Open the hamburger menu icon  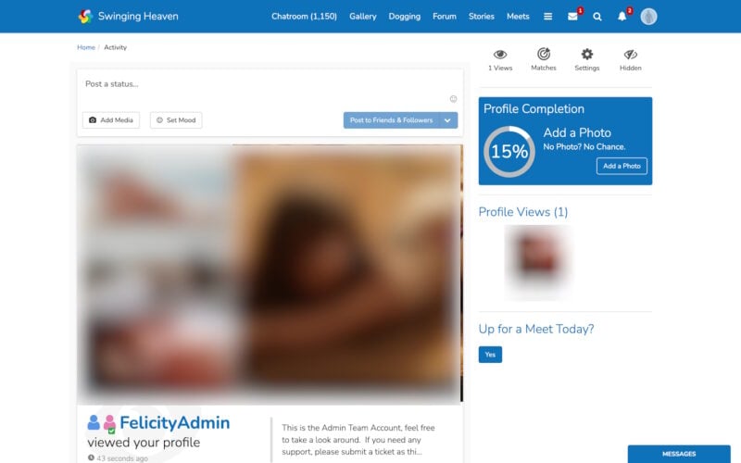coord(547,17)
